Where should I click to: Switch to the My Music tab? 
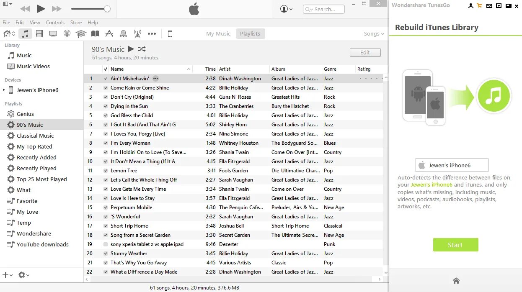point(218,33)
